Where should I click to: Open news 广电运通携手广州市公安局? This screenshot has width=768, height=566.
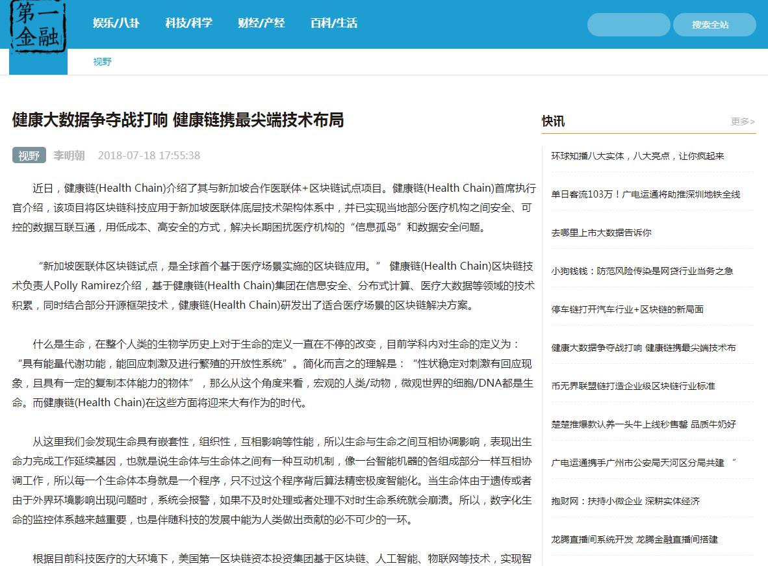coord(643,462)
